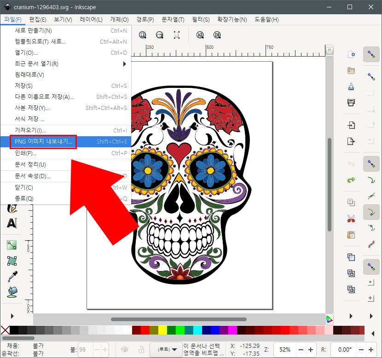382x358 pixels.
Task: Toggle snap to cusp nodes button
Action: [x=371, y=213]
